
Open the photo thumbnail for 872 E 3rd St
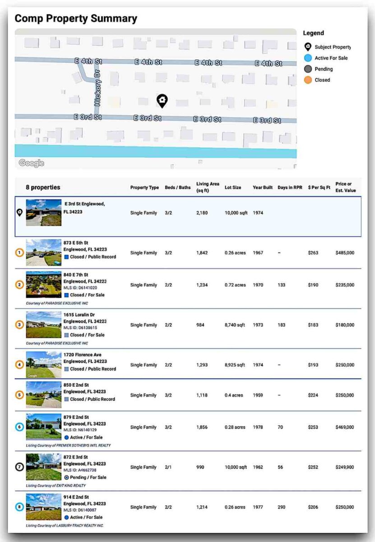pyautogui.click(x=44, y=467)
